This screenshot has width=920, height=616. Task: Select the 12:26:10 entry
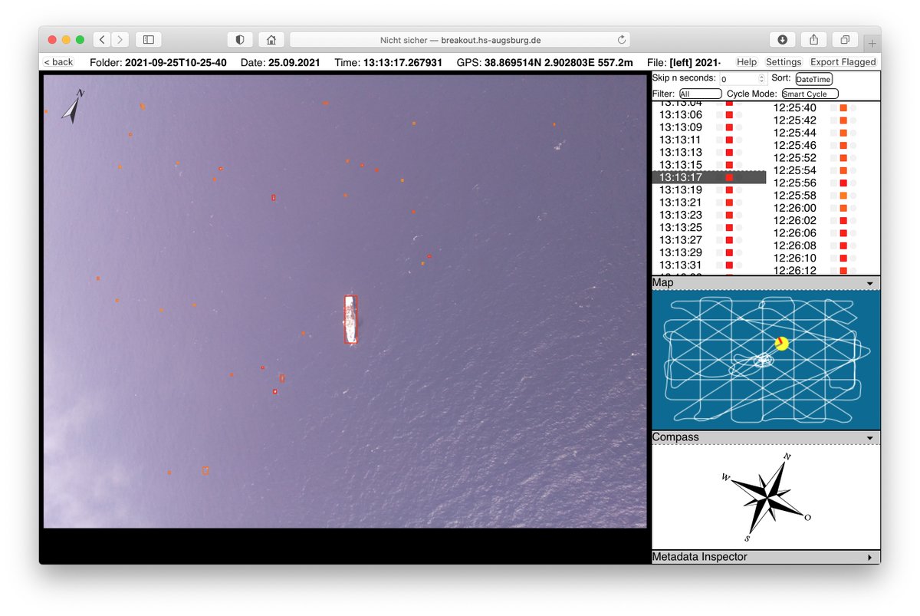coord(795,258)
